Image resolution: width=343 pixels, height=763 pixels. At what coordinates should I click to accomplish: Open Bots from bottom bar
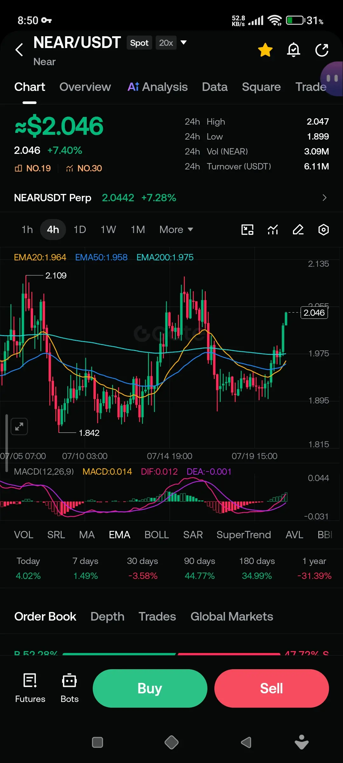[70, 688]
